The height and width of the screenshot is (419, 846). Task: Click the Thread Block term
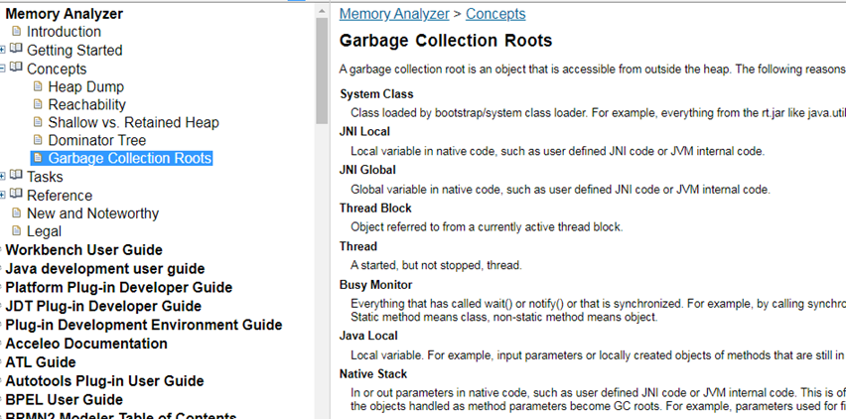[x=375, y=209]
